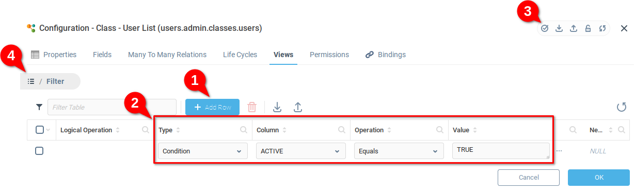Click the header upload icon
635x192 pixels.
[x=573, y=28]
